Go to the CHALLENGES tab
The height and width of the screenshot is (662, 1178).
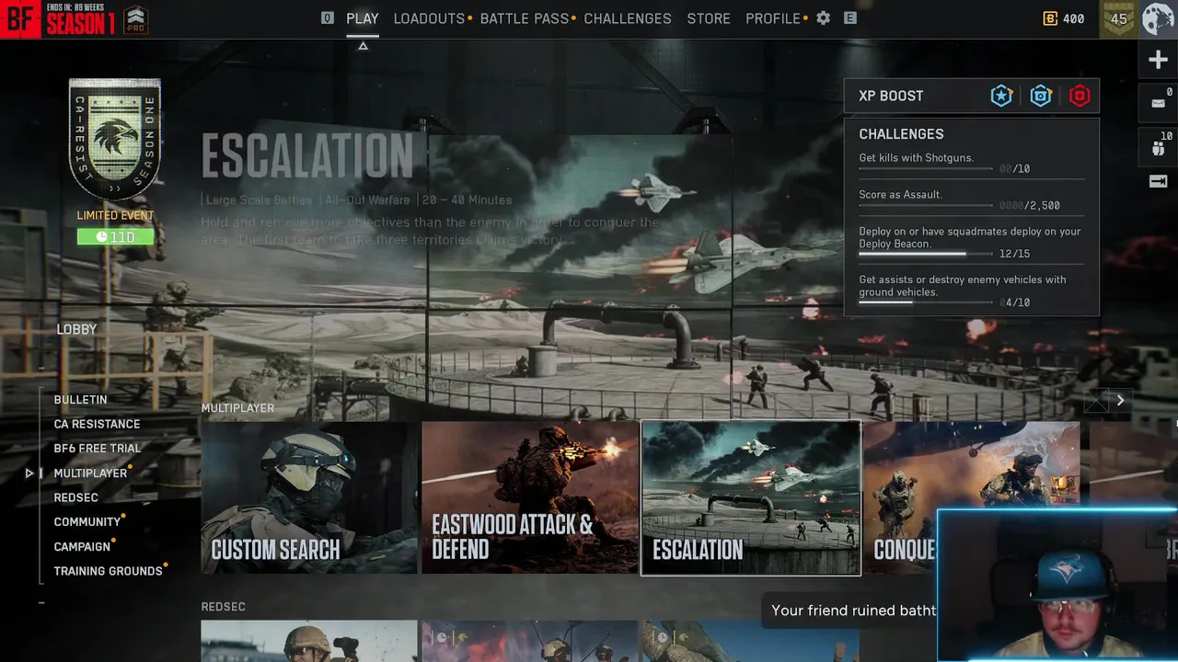628,18
